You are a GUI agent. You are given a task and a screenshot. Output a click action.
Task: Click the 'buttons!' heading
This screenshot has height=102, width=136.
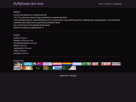coord(19,60)
